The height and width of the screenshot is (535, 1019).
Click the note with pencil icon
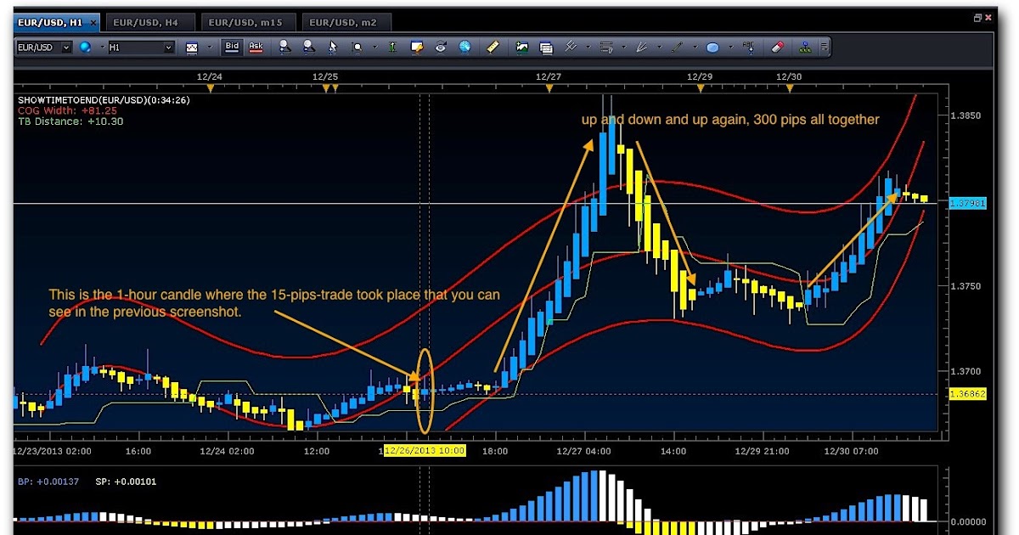coord(417,48)
